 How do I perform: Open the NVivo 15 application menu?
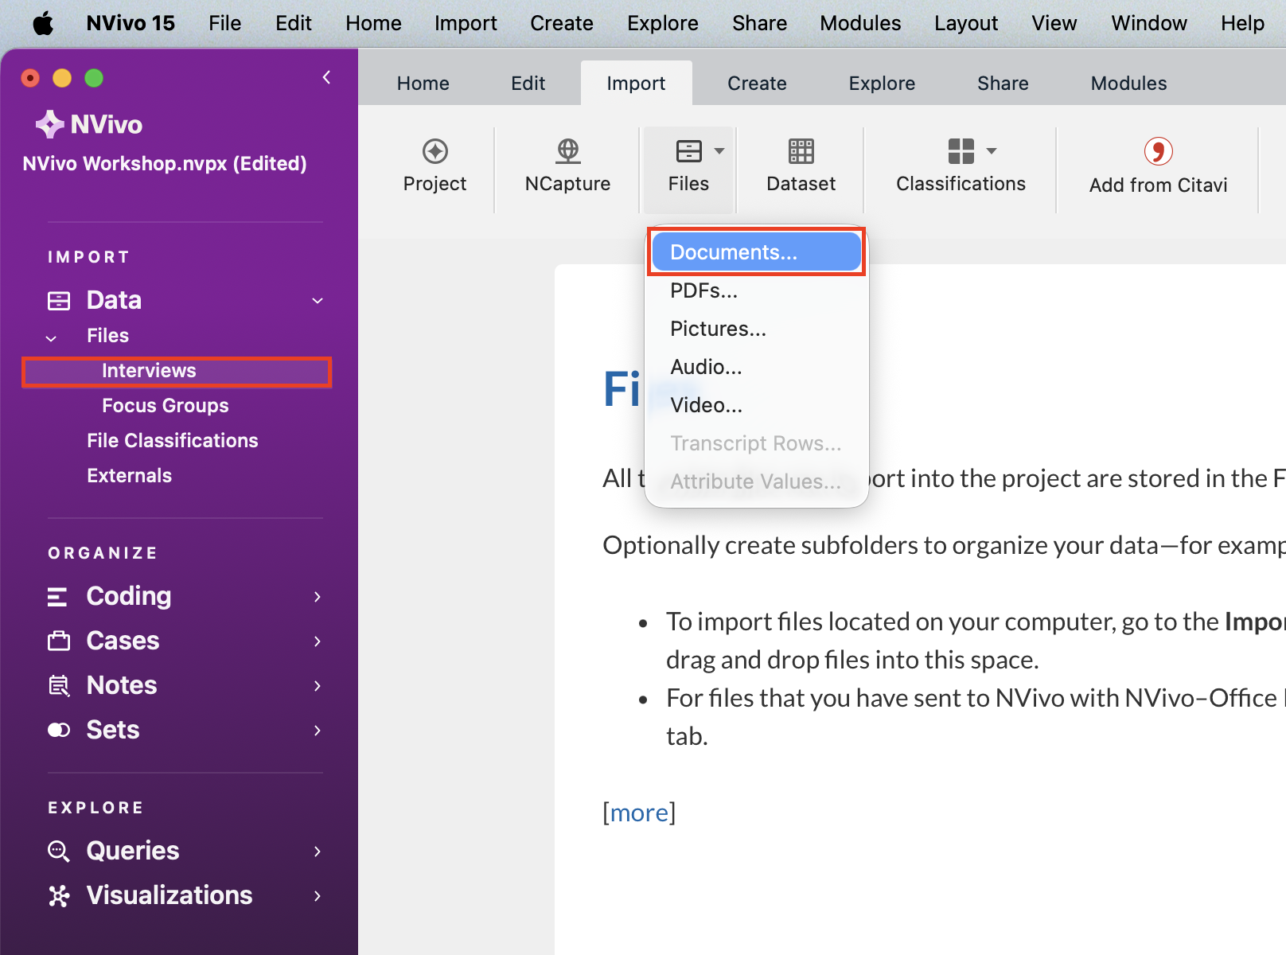(x=131, y=23)
